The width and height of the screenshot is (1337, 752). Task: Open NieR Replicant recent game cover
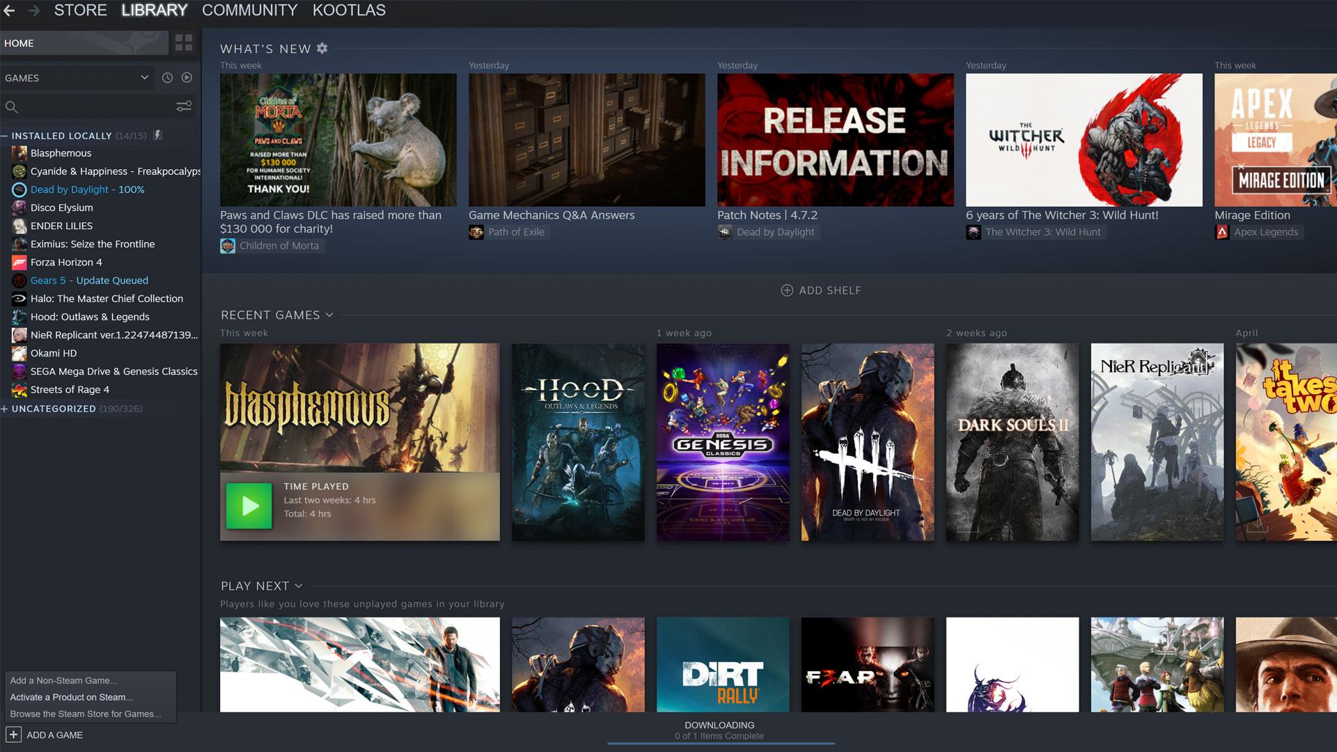(1157, 442)
